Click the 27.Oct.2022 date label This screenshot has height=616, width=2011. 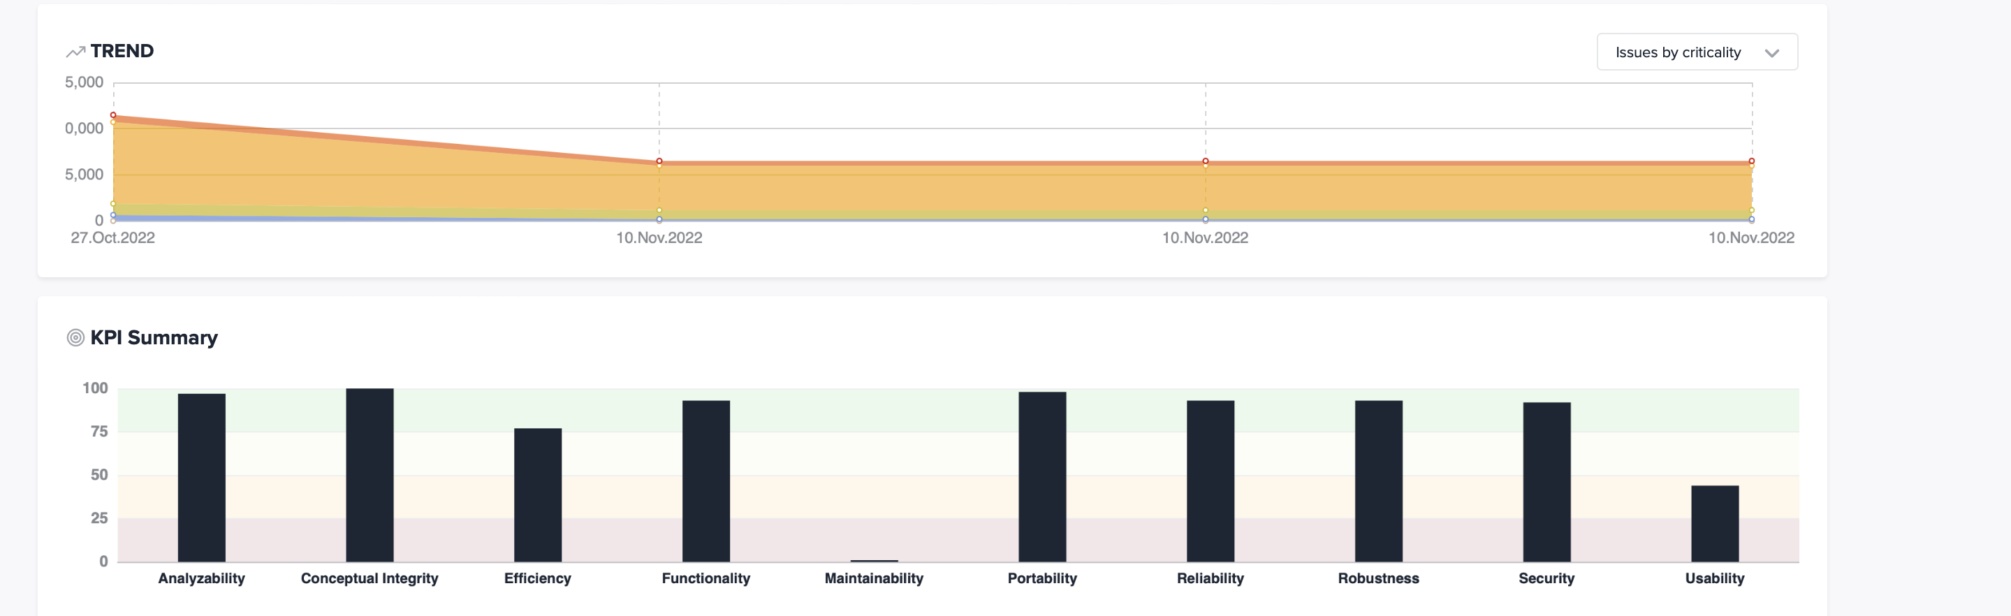pos(113,237)
